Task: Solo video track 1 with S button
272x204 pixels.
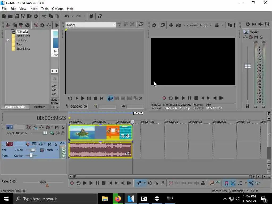Action: tap(63, 127)
